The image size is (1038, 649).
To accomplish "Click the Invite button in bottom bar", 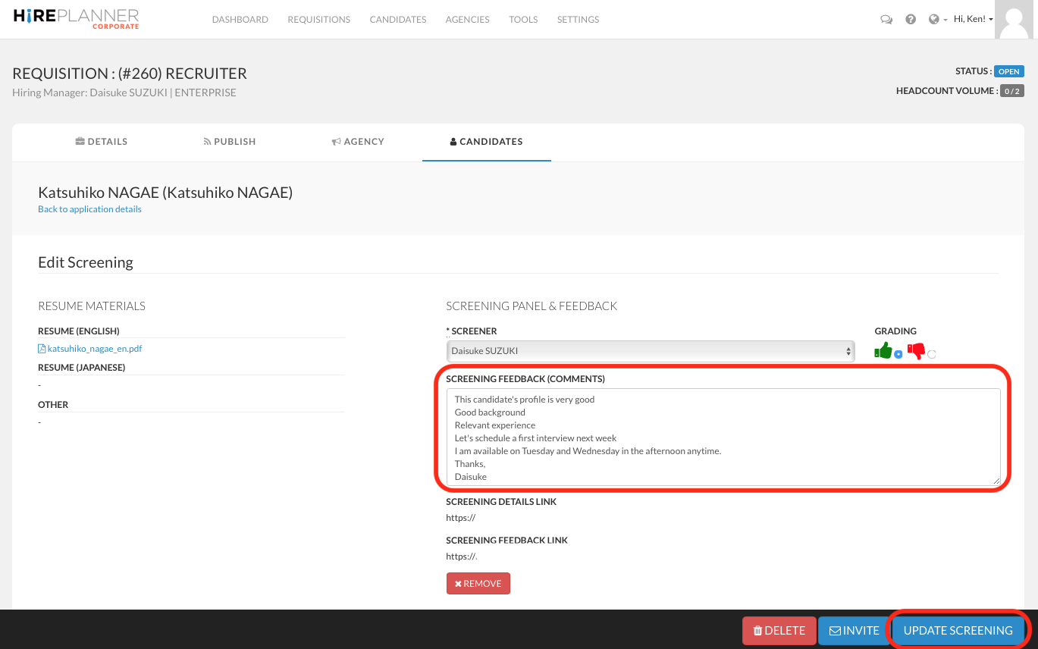I will coord(854,630).
